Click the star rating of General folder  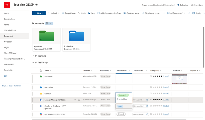click(x=158, y=93)
